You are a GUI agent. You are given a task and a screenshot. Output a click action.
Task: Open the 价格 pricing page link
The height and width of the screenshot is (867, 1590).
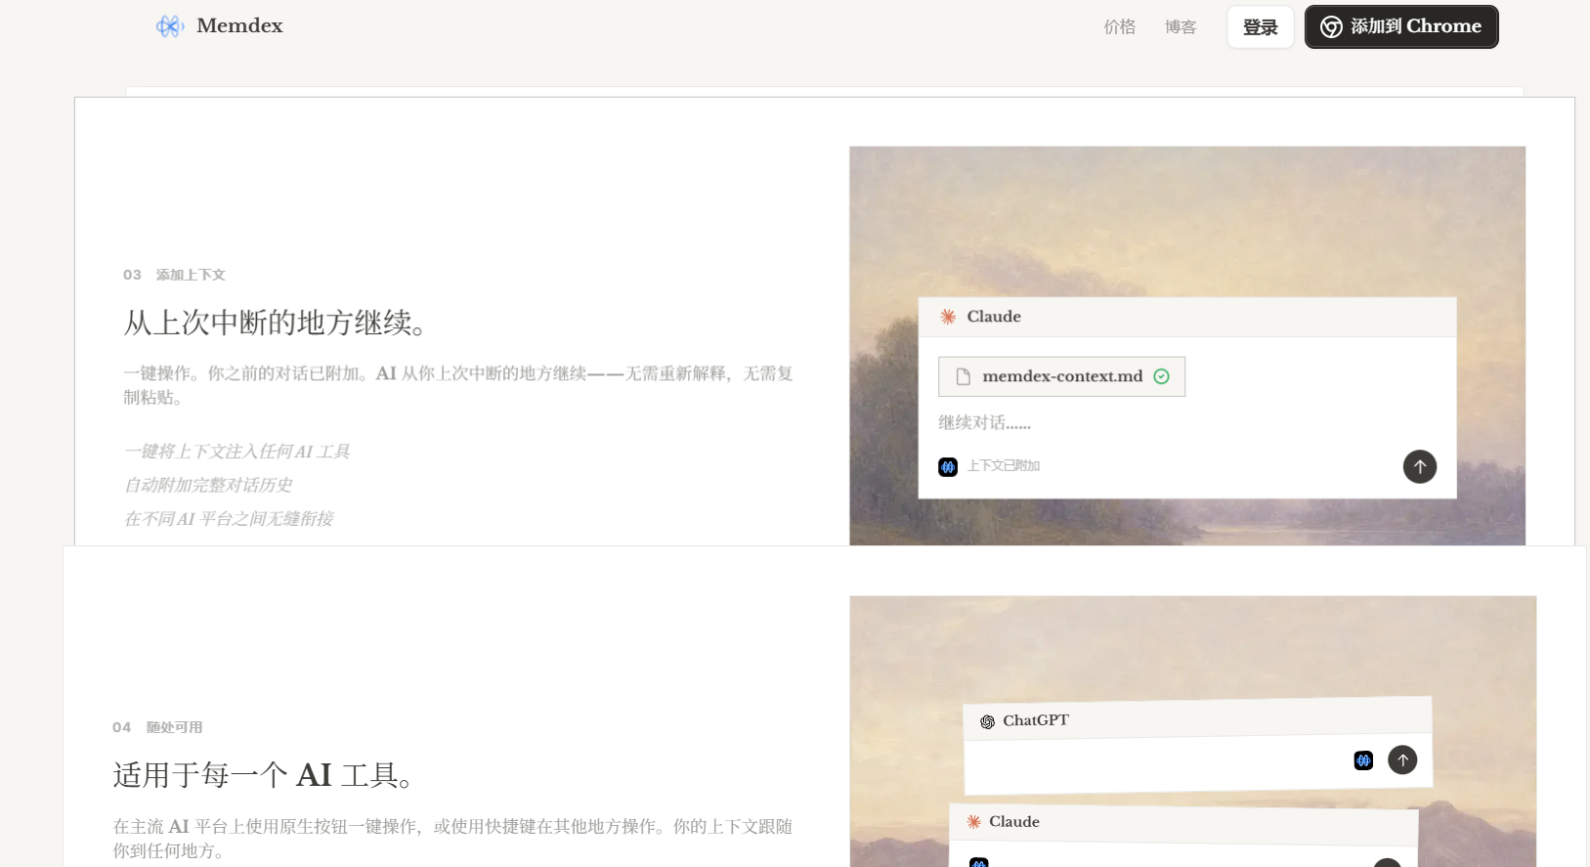click(x=1120, y=27)
